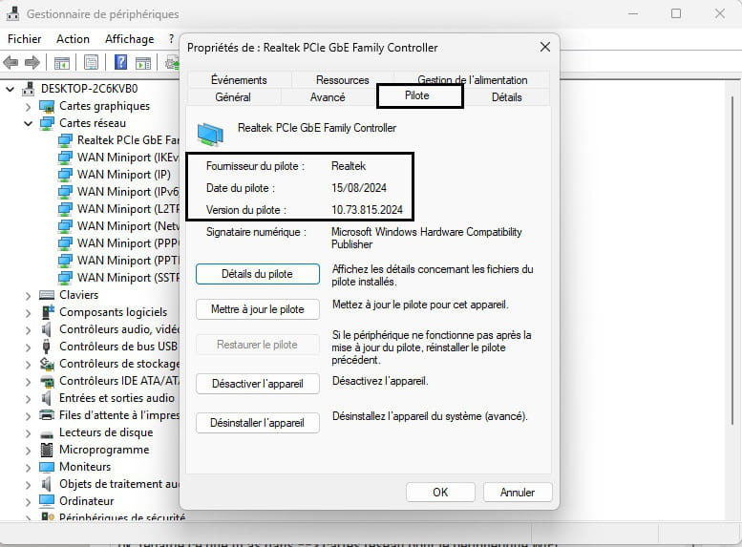742x547 pixels.
Task: Click the Forward arrow toolbar icon
Action: pos(32,62)
